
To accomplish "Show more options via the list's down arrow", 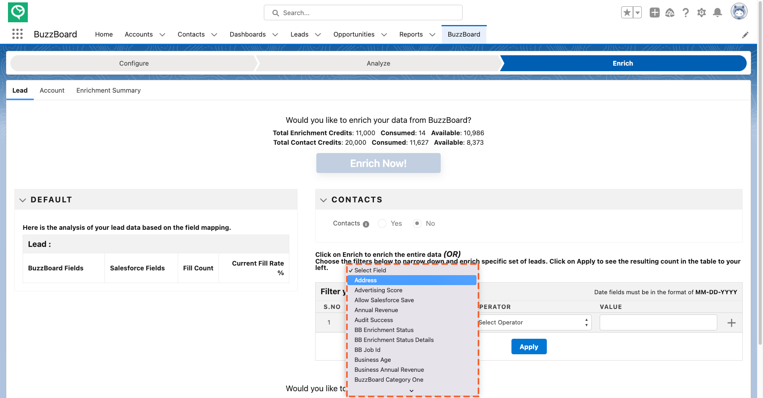I will [x=411, y=391].
